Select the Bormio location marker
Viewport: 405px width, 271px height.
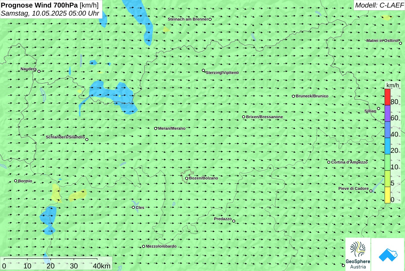(16, 181)
